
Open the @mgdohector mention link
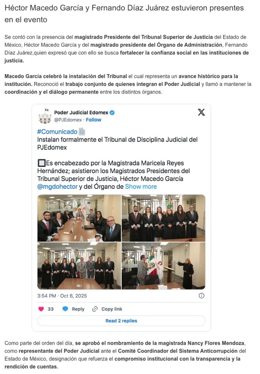[57, 187]
